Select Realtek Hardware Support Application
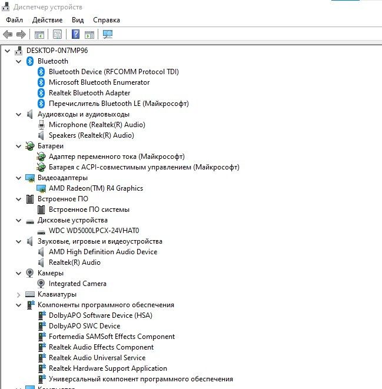This screenshot has height=389, width=382. coord(108,368)
